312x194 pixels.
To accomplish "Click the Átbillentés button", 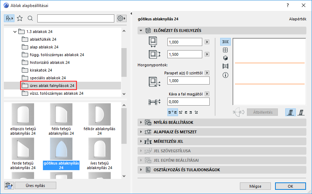I will pos(263,112).
